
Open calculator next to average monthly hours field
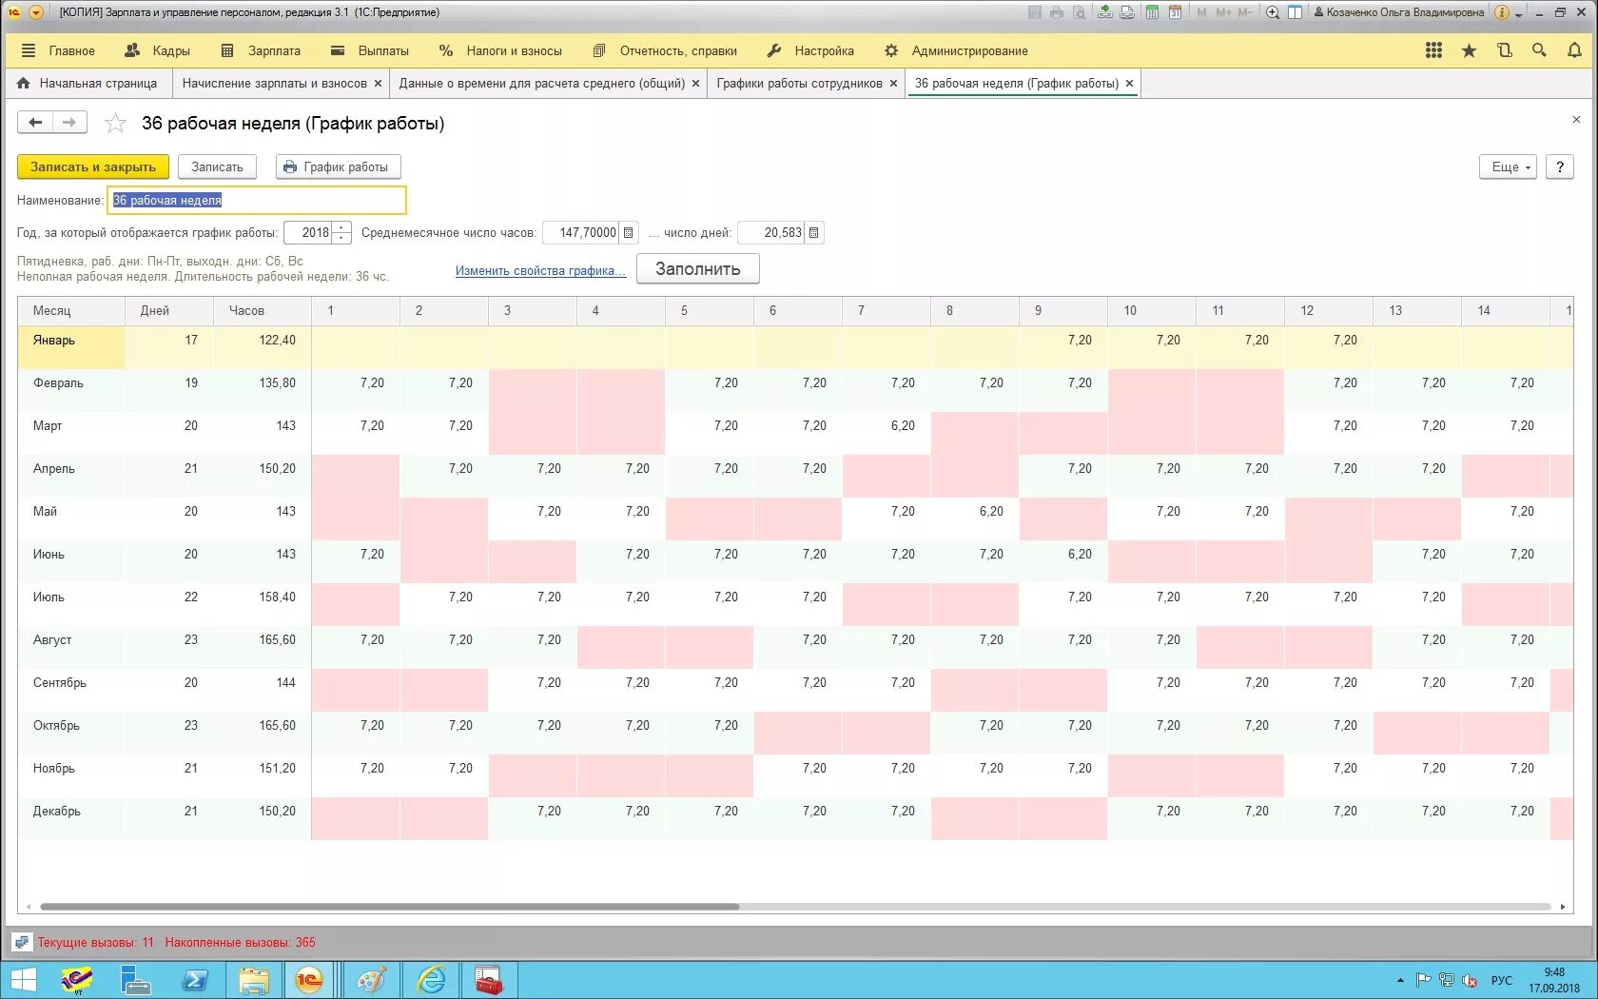point(629,232)
